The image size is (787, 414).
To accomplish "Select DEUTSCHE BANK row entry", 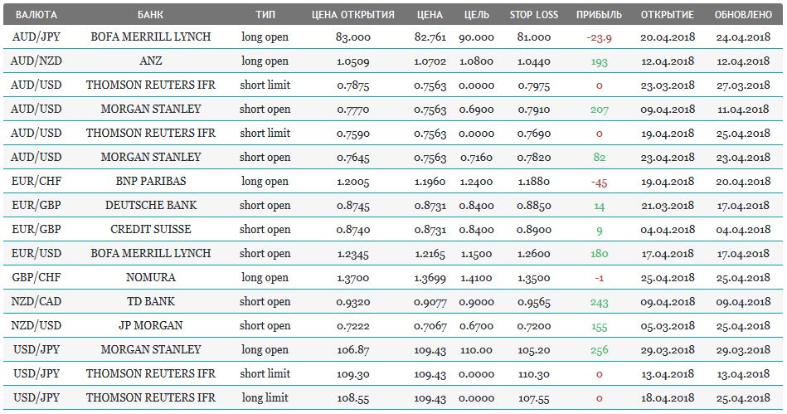I will point(151,205).
